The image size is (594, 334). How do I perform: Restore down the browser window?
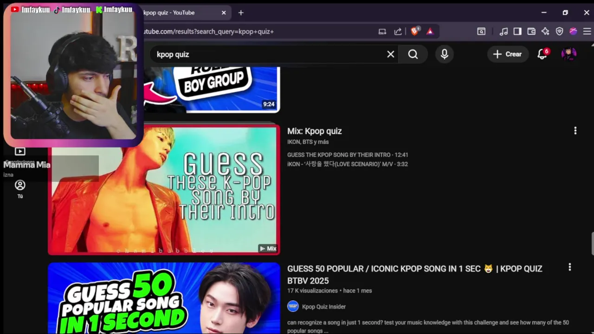click(x=565, y=13)
